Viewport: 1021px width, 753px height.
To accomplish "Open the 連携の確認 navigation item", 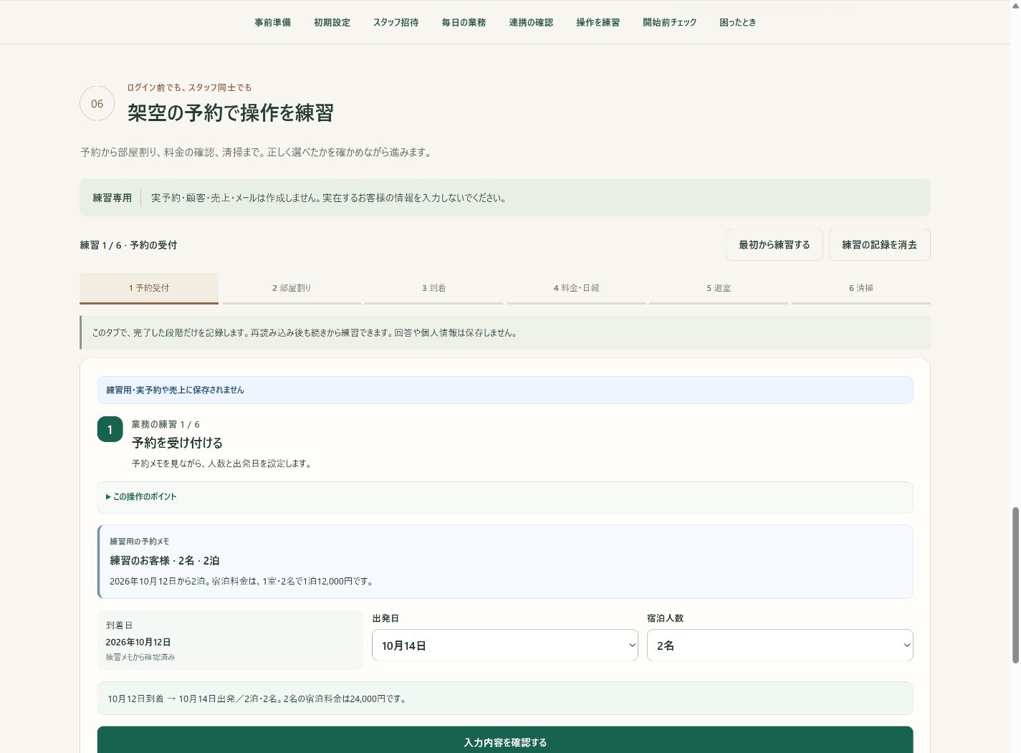I will click(531, 22).
